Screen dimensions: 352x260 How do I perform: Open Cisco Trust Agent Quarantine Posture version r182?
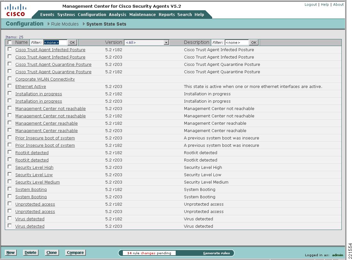(53, 72)
